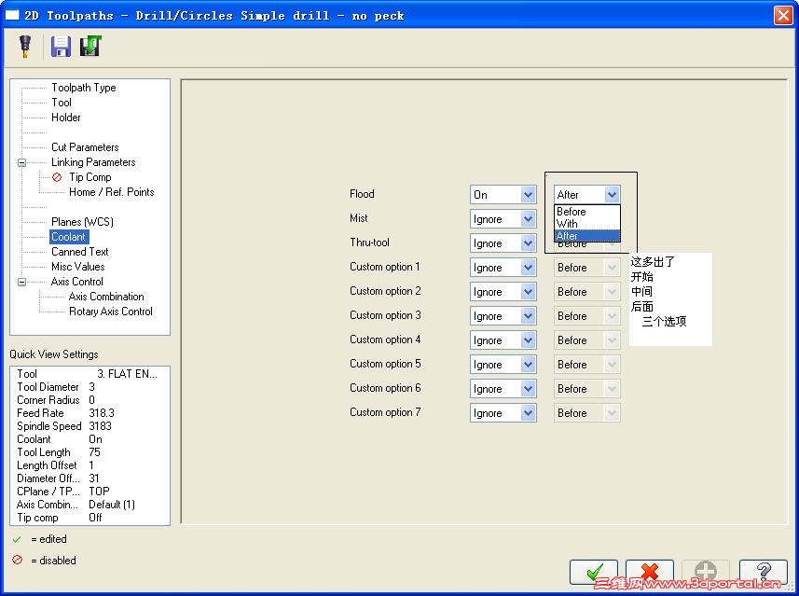Select Tool in the tree

[62, 103]
